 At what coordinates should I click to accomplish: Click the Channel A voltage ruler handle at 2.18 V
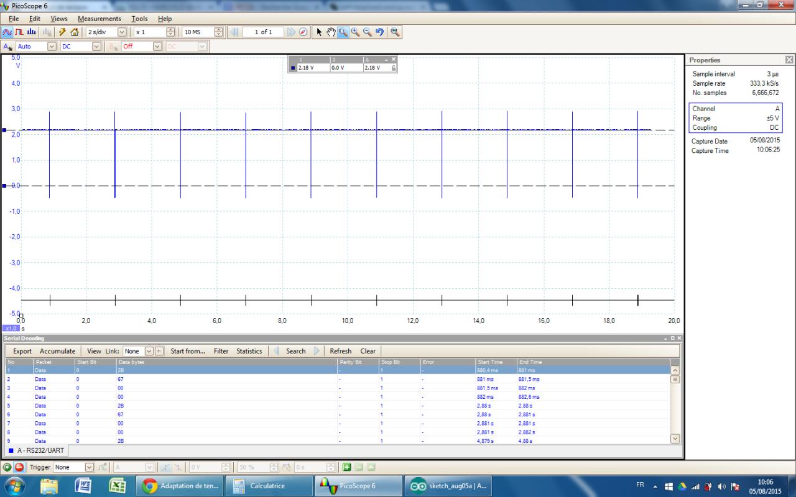tap(4, 130)
